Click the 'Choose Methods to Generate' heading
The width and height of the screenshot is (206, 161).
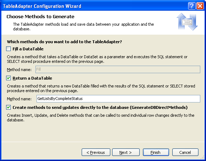tap(40, 17)
